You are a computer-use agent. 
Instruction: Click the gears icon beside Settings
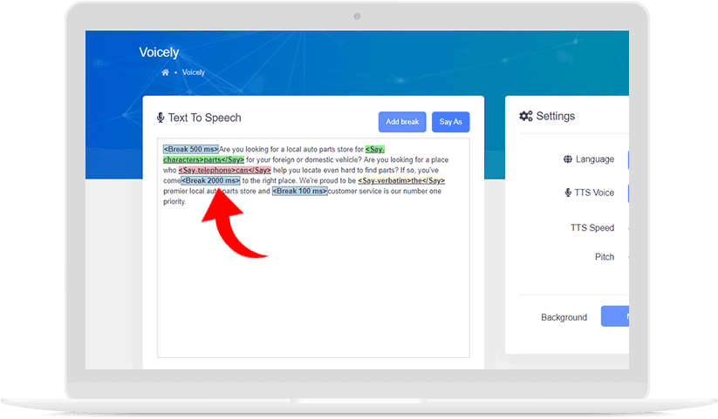click(x=526, y=116)
